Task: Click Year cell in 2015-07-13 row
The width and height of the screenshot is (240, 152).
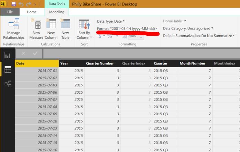Action: click(x=72, y=128)
